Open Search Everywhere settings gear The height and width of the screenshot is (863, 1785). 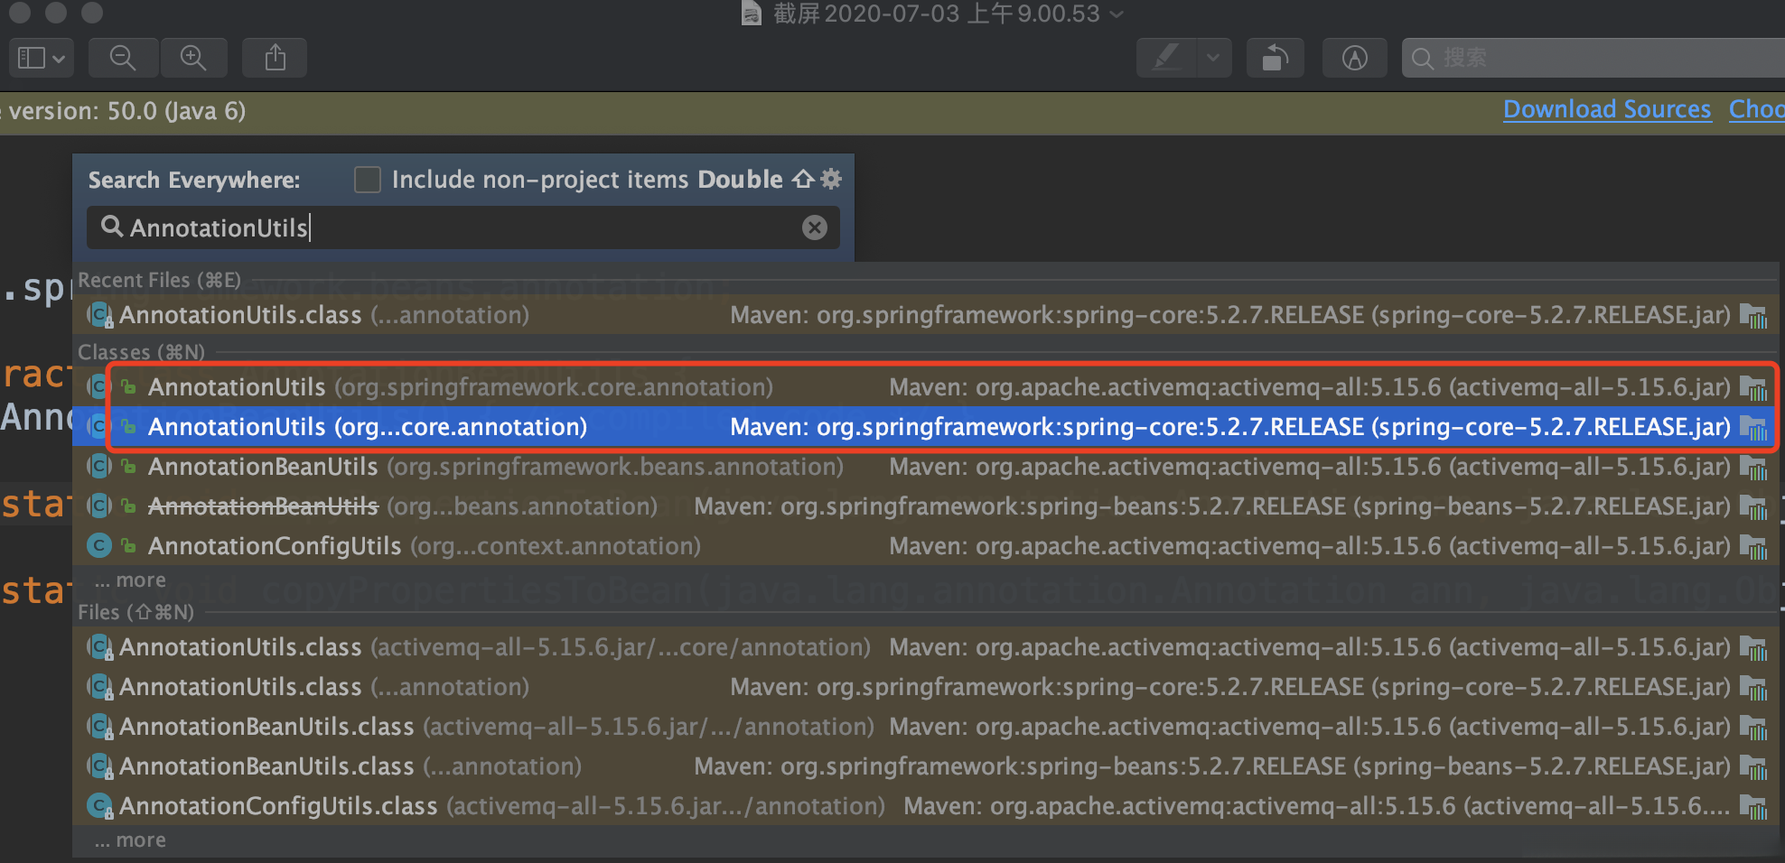[831, 179]
